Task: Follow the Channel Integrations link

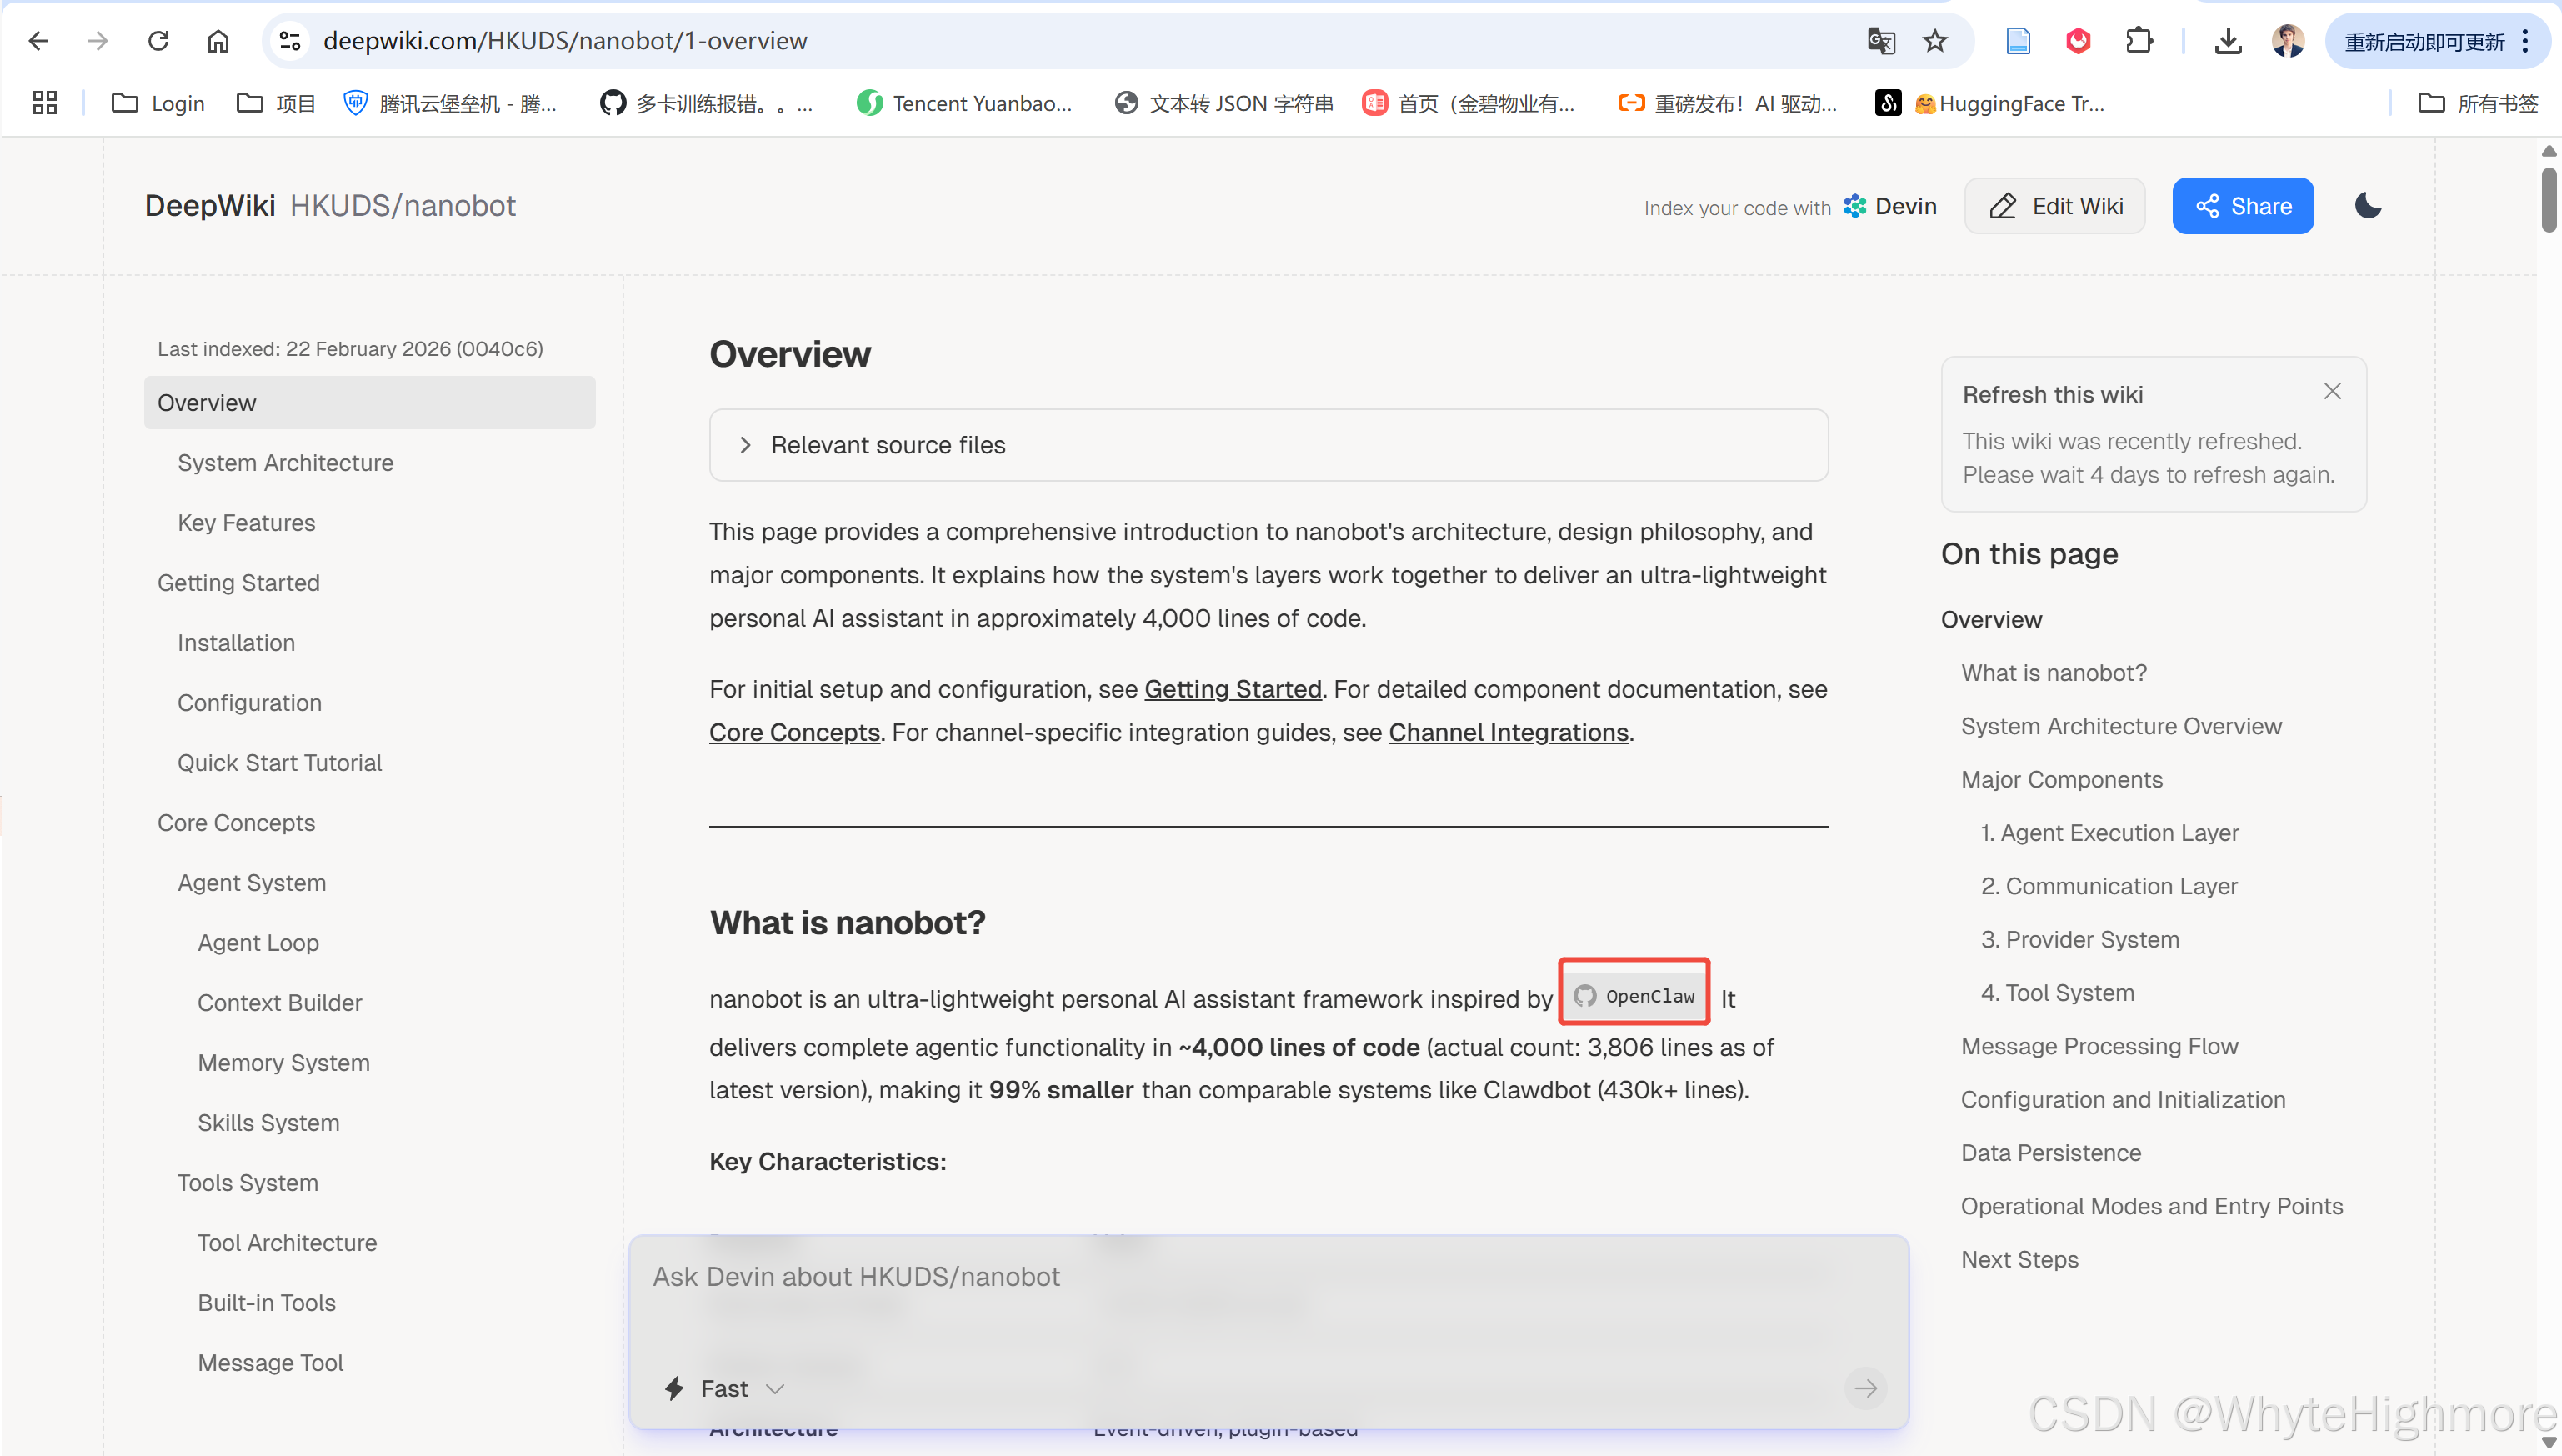Action: (1508, 732)
